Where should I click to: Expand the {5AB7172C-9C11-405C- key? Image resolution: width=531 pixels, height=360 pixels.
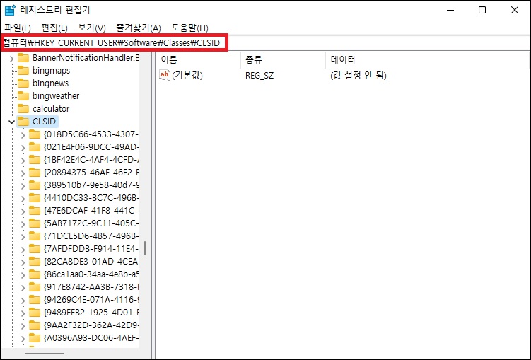coord(23,224)
